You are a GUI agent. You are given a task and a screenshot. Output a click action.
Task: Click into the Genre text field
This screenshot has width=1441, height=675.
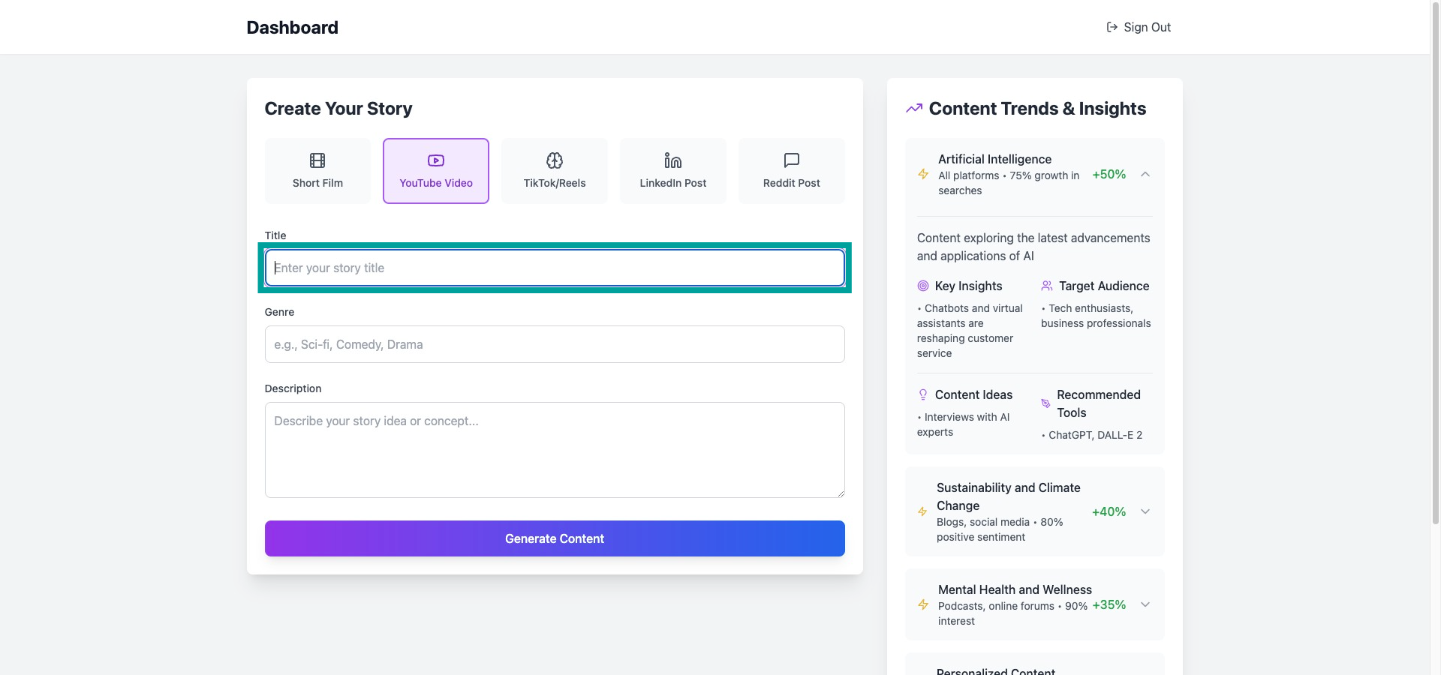[x=555, y=344]
